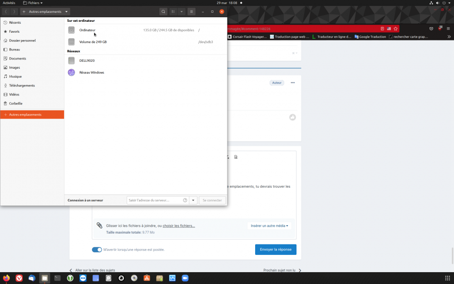Go to Dossier personnel in the sidebar
This screenshot has height=284, width=454.
tap(32, 40)
